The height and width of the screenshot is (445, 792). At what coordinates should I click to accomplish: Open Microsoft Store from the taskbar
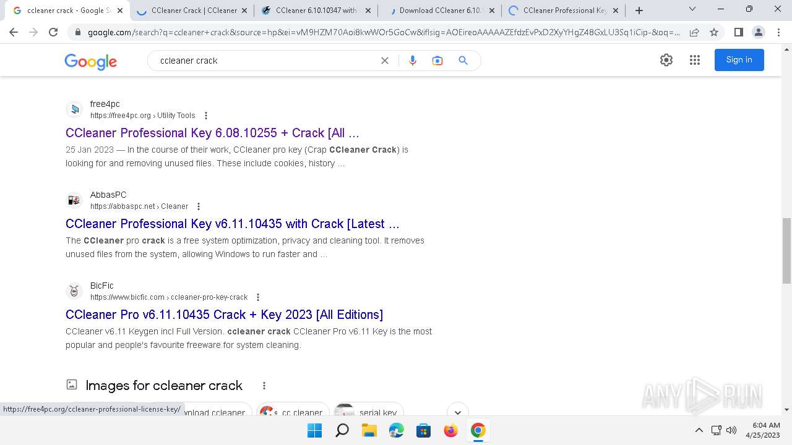click(424, 430)
